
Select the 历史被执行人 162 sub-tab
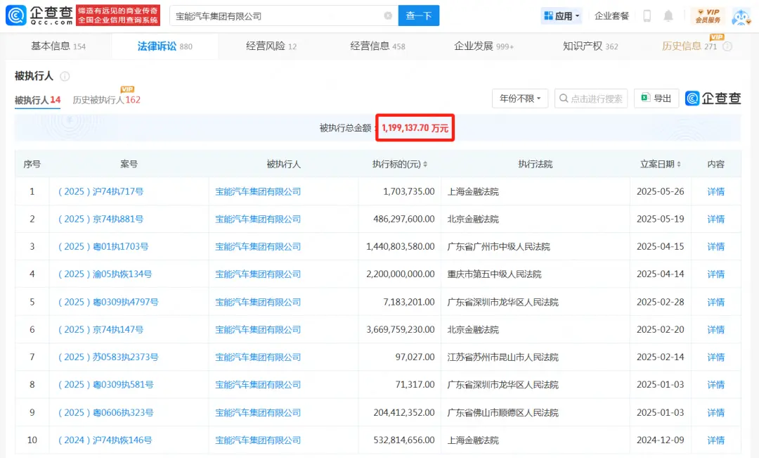pyautogui.click(x=107, y=100)
